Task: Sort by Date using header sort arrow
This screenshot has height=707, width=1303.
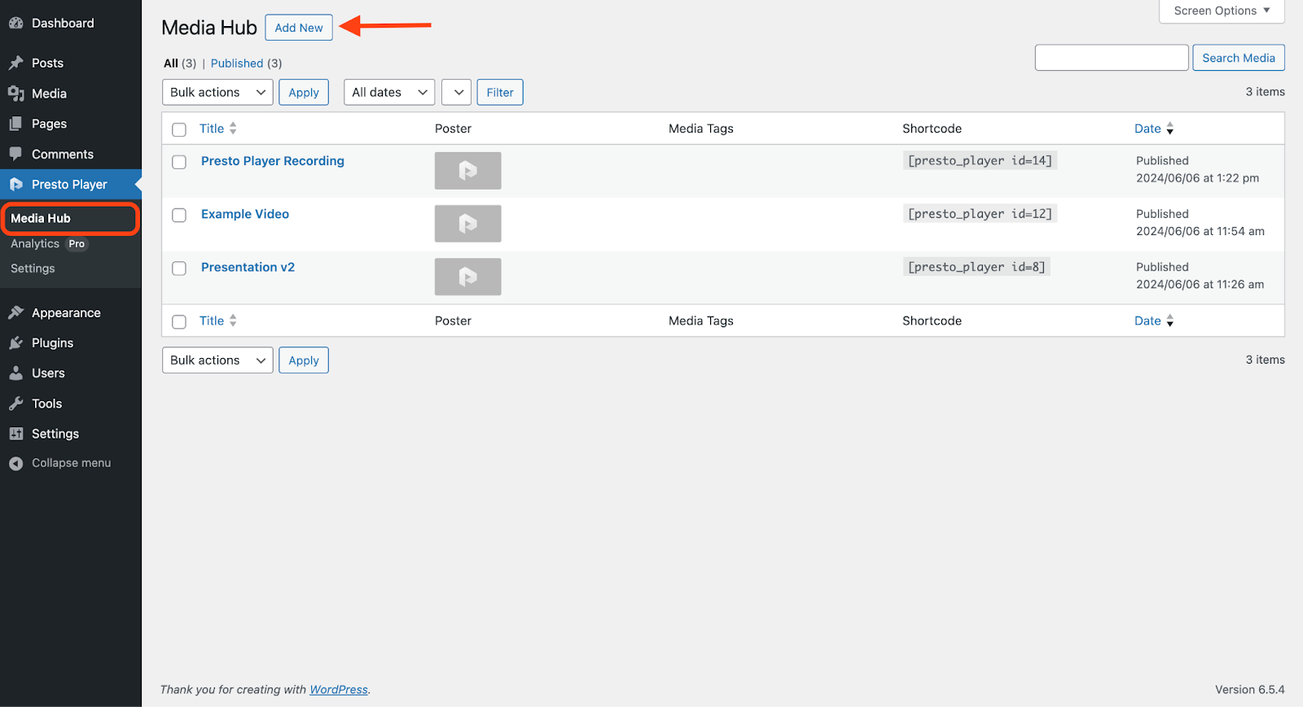Action: click(1170, 129)
